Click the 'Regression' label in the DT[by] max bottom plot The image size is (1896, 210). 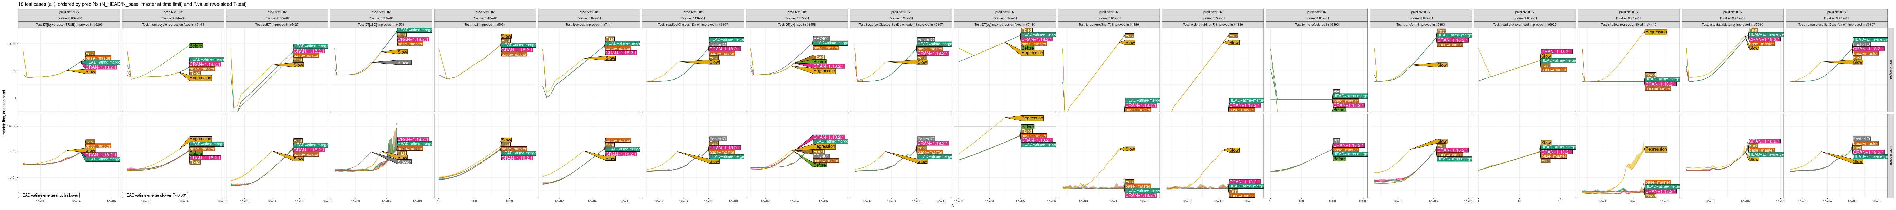(1032, 118)
